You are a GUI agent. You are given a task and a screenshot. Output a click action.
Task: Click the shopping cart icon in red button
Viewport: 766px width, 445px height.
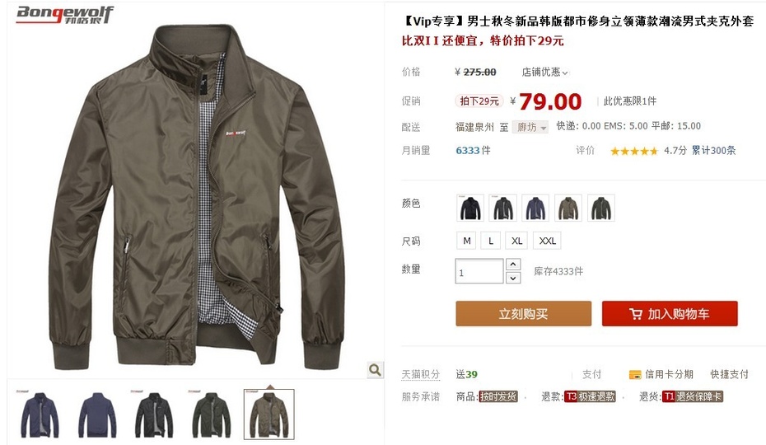[636, 314]
